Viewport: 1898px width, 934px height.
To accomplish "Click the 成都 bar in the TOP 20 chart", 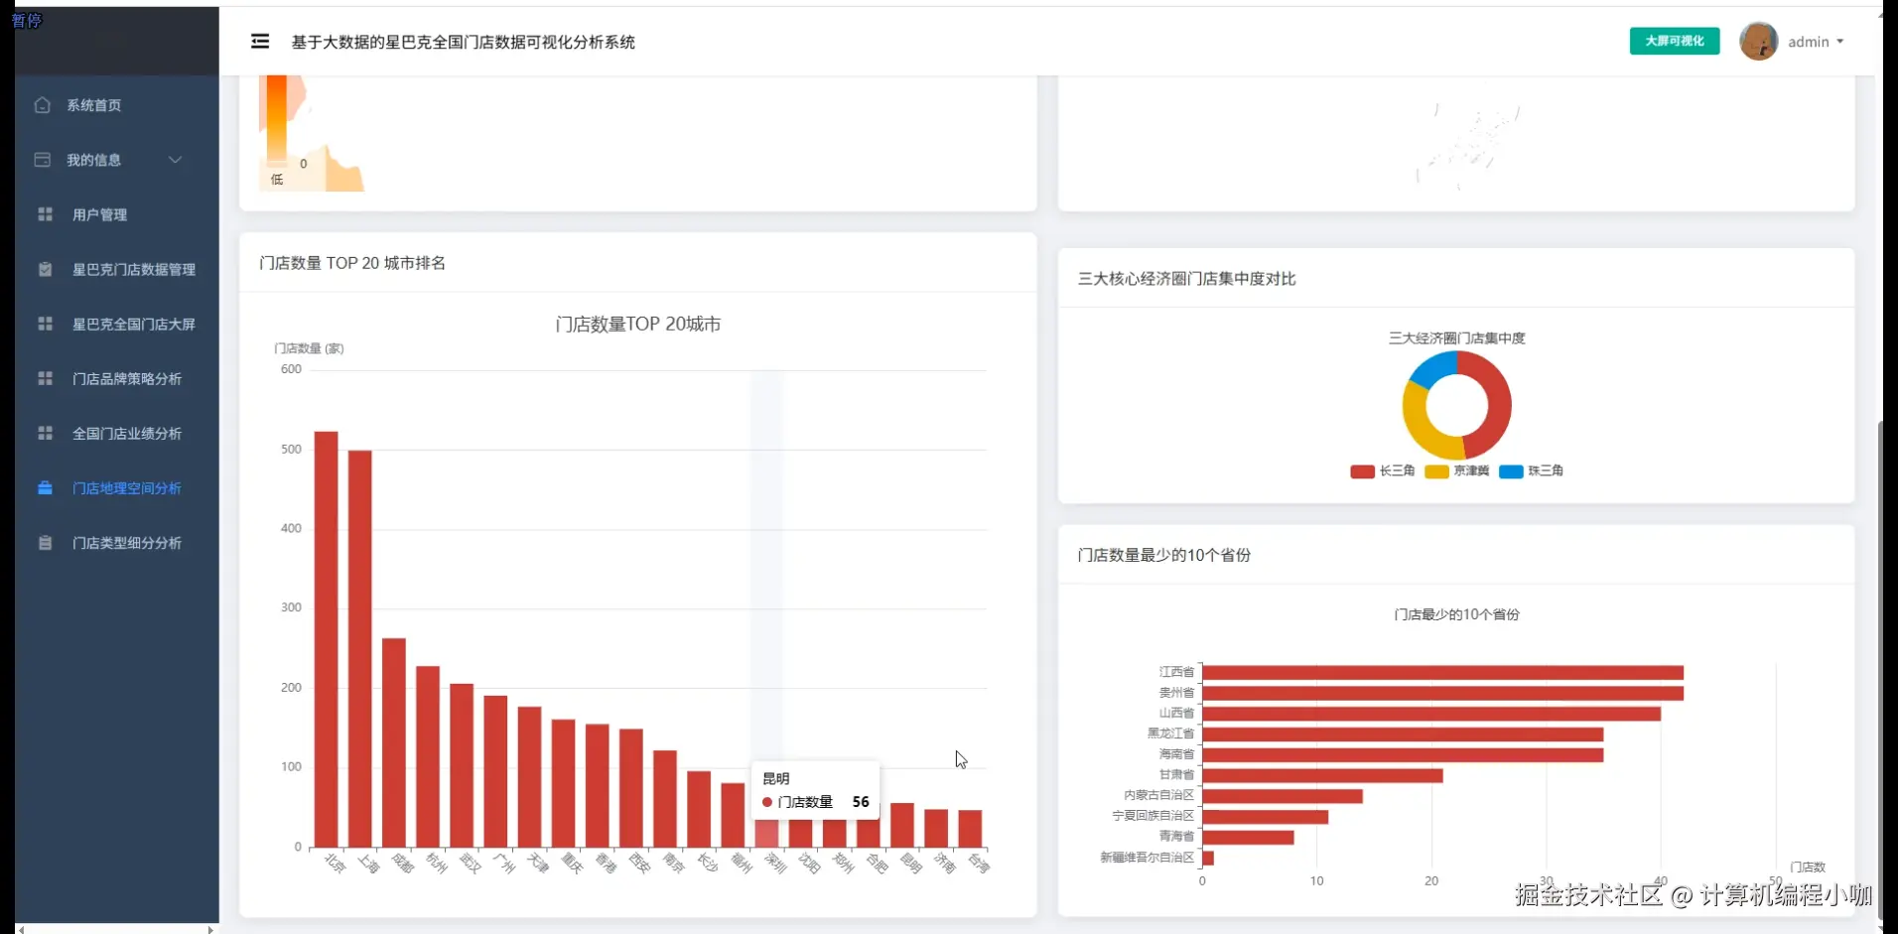I will click(394, 742).
